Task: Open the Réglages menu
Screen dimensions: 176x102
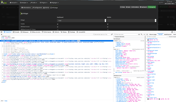Action: pos(54,3)
